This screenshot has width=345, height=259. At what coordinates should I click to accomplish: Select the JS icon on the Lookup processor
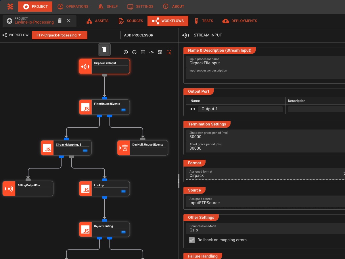[x=86, y=189]
